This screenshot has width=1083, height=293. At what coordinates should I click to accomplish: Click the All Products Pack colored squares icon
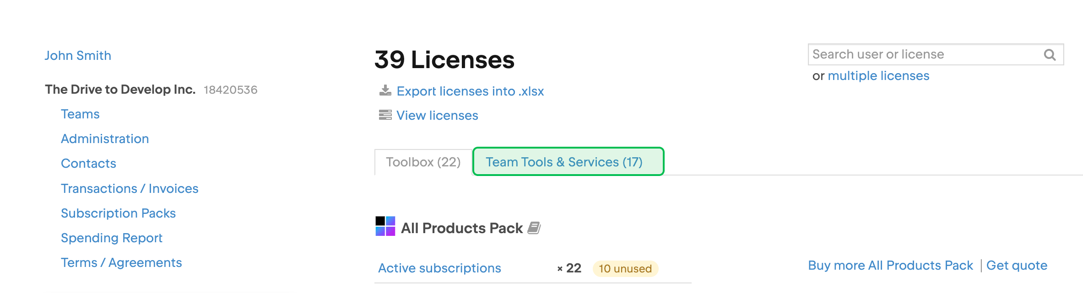pyautogui.click(x=384, y=227)
